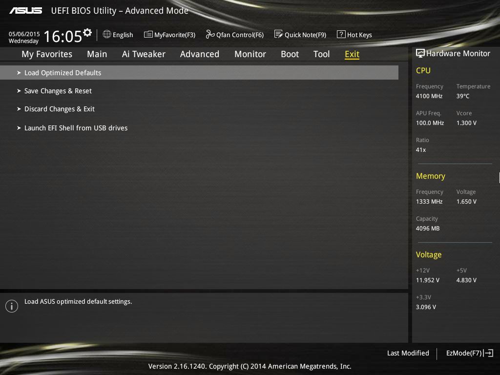Viewport: 500px width, 375px height.
Task: Go to the Advanced tab
Action: tap(200, 54)
